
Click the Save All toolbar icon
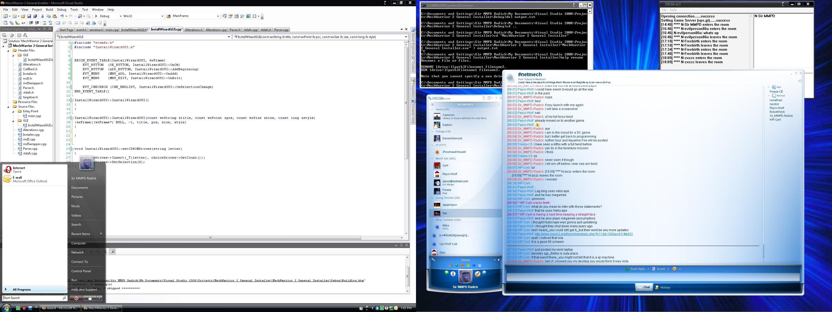pyautogui.click(x=36, y=16)
